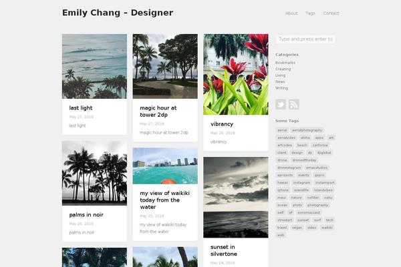401x267 pixels.
Task: Click the 'last light' post title
Action: (x=81, y=108)
